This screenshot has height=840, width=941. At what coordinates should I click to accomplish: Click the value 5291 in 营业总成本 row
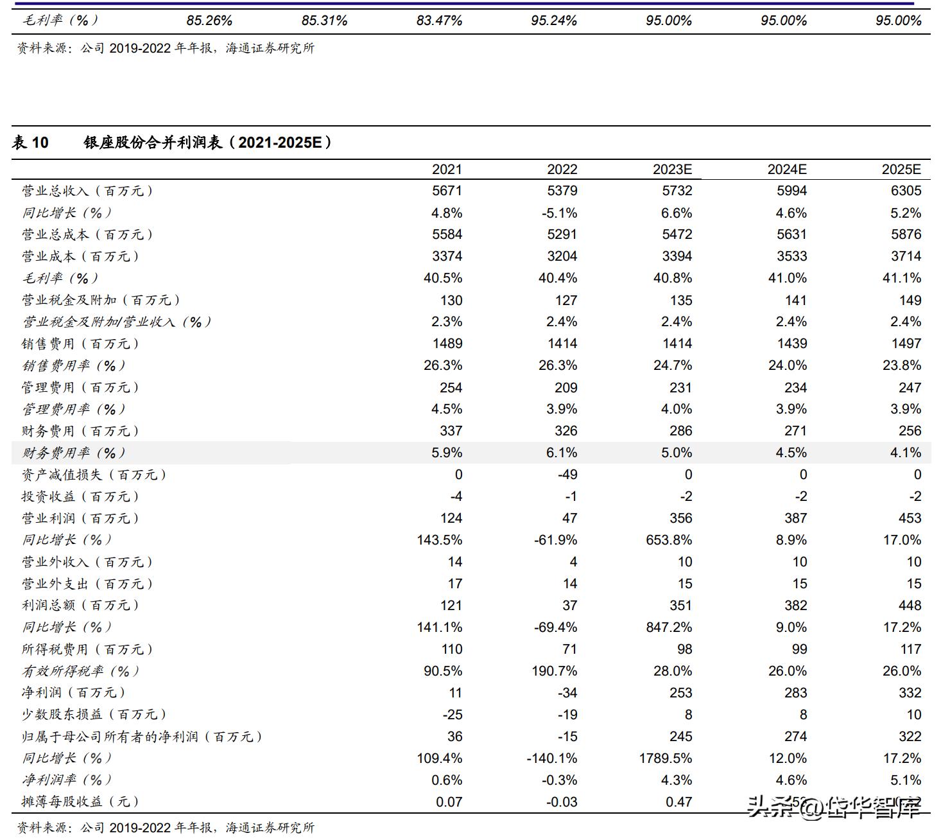coord(562,234)
